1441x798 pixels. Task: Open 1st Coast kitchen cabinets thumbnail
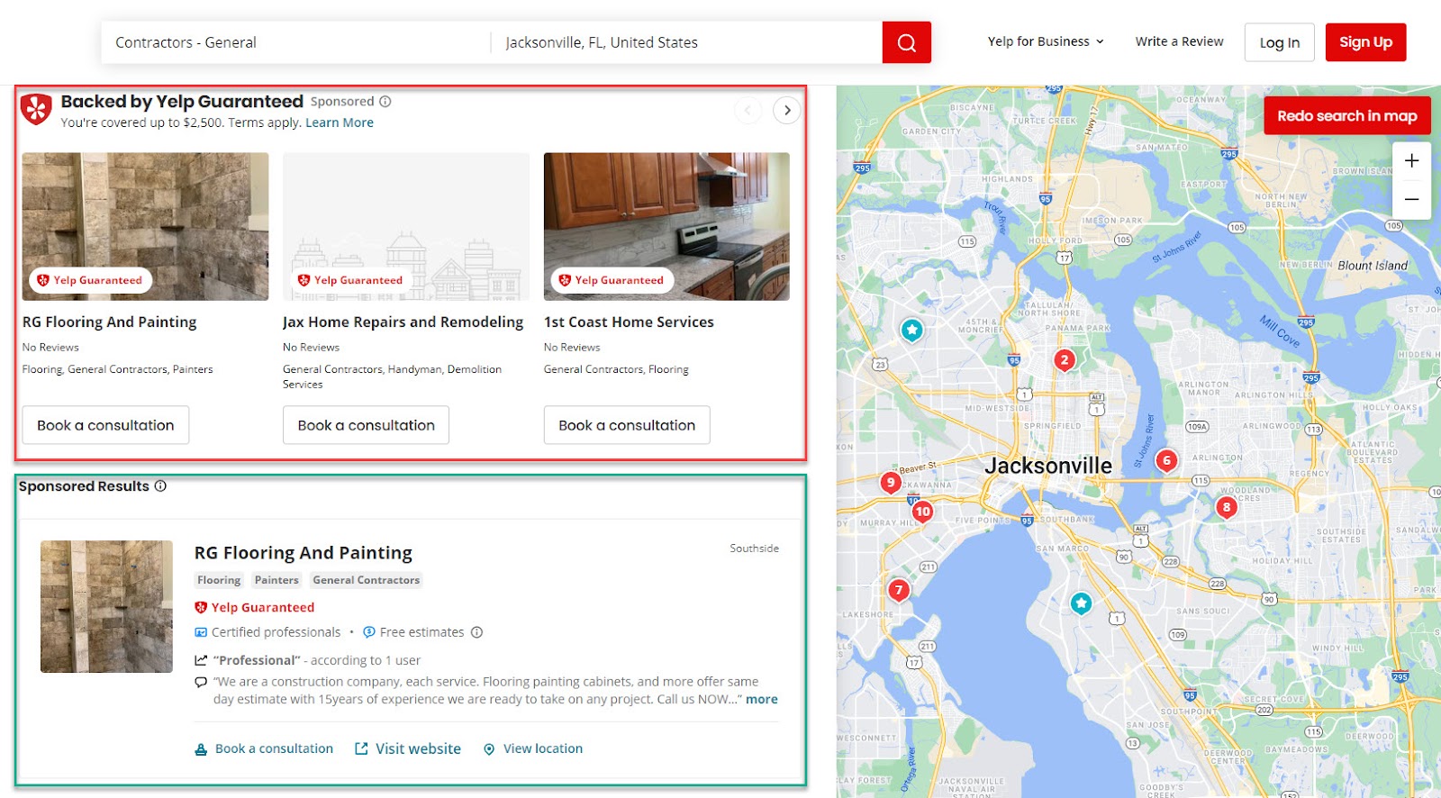click(x=666, y=226)
